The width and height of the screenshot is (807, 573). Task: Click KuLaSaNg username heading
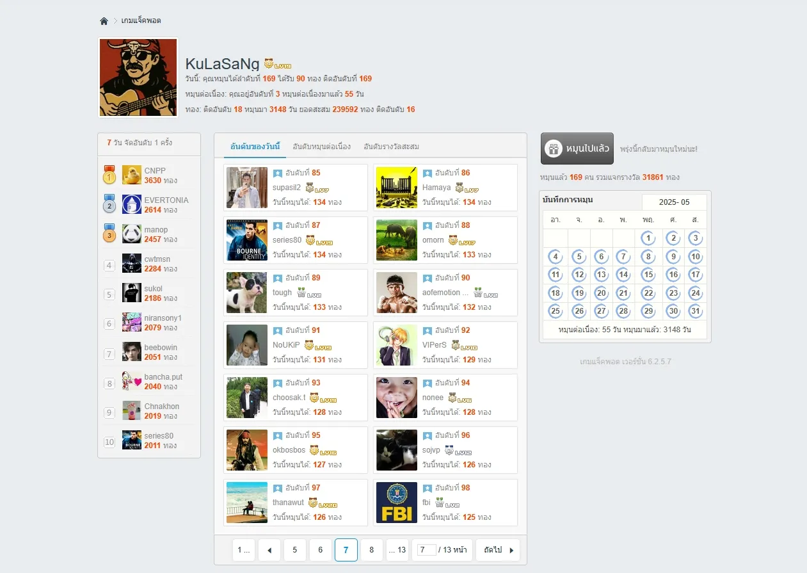pyautogui.click(x=222, y=64)
